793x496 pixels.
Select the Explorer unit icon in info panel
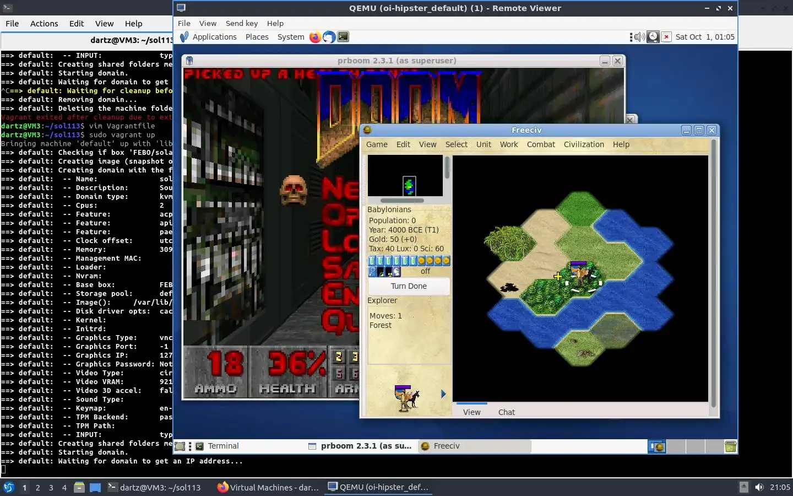tap(406, 398)
